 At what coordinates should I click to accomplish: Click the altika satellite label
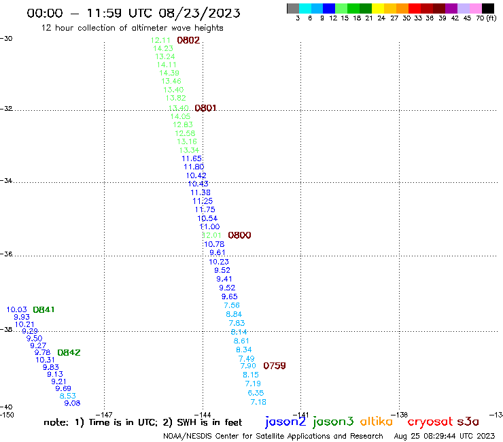377,422
